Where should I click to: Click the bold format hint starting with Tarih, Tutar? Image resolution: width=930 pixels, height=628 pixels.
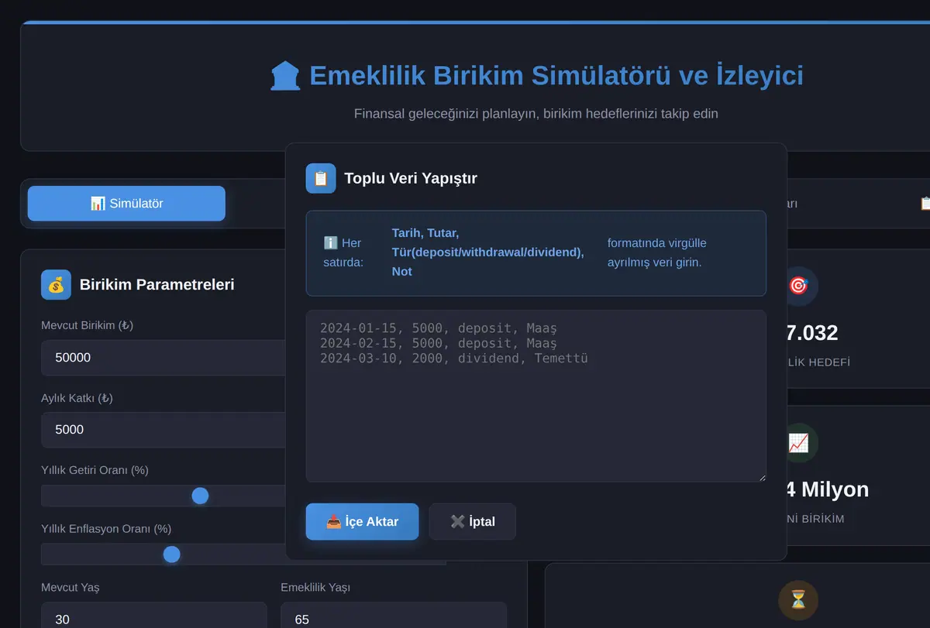[x=488, y=252]
